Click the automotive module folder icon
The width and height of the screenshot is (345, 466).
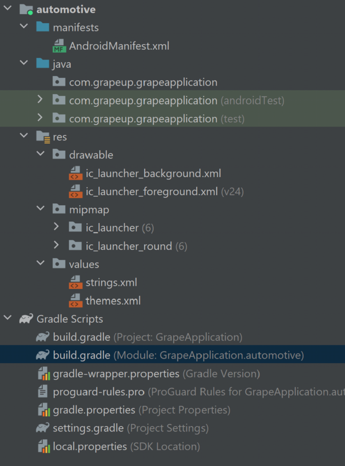coord(26,9)
